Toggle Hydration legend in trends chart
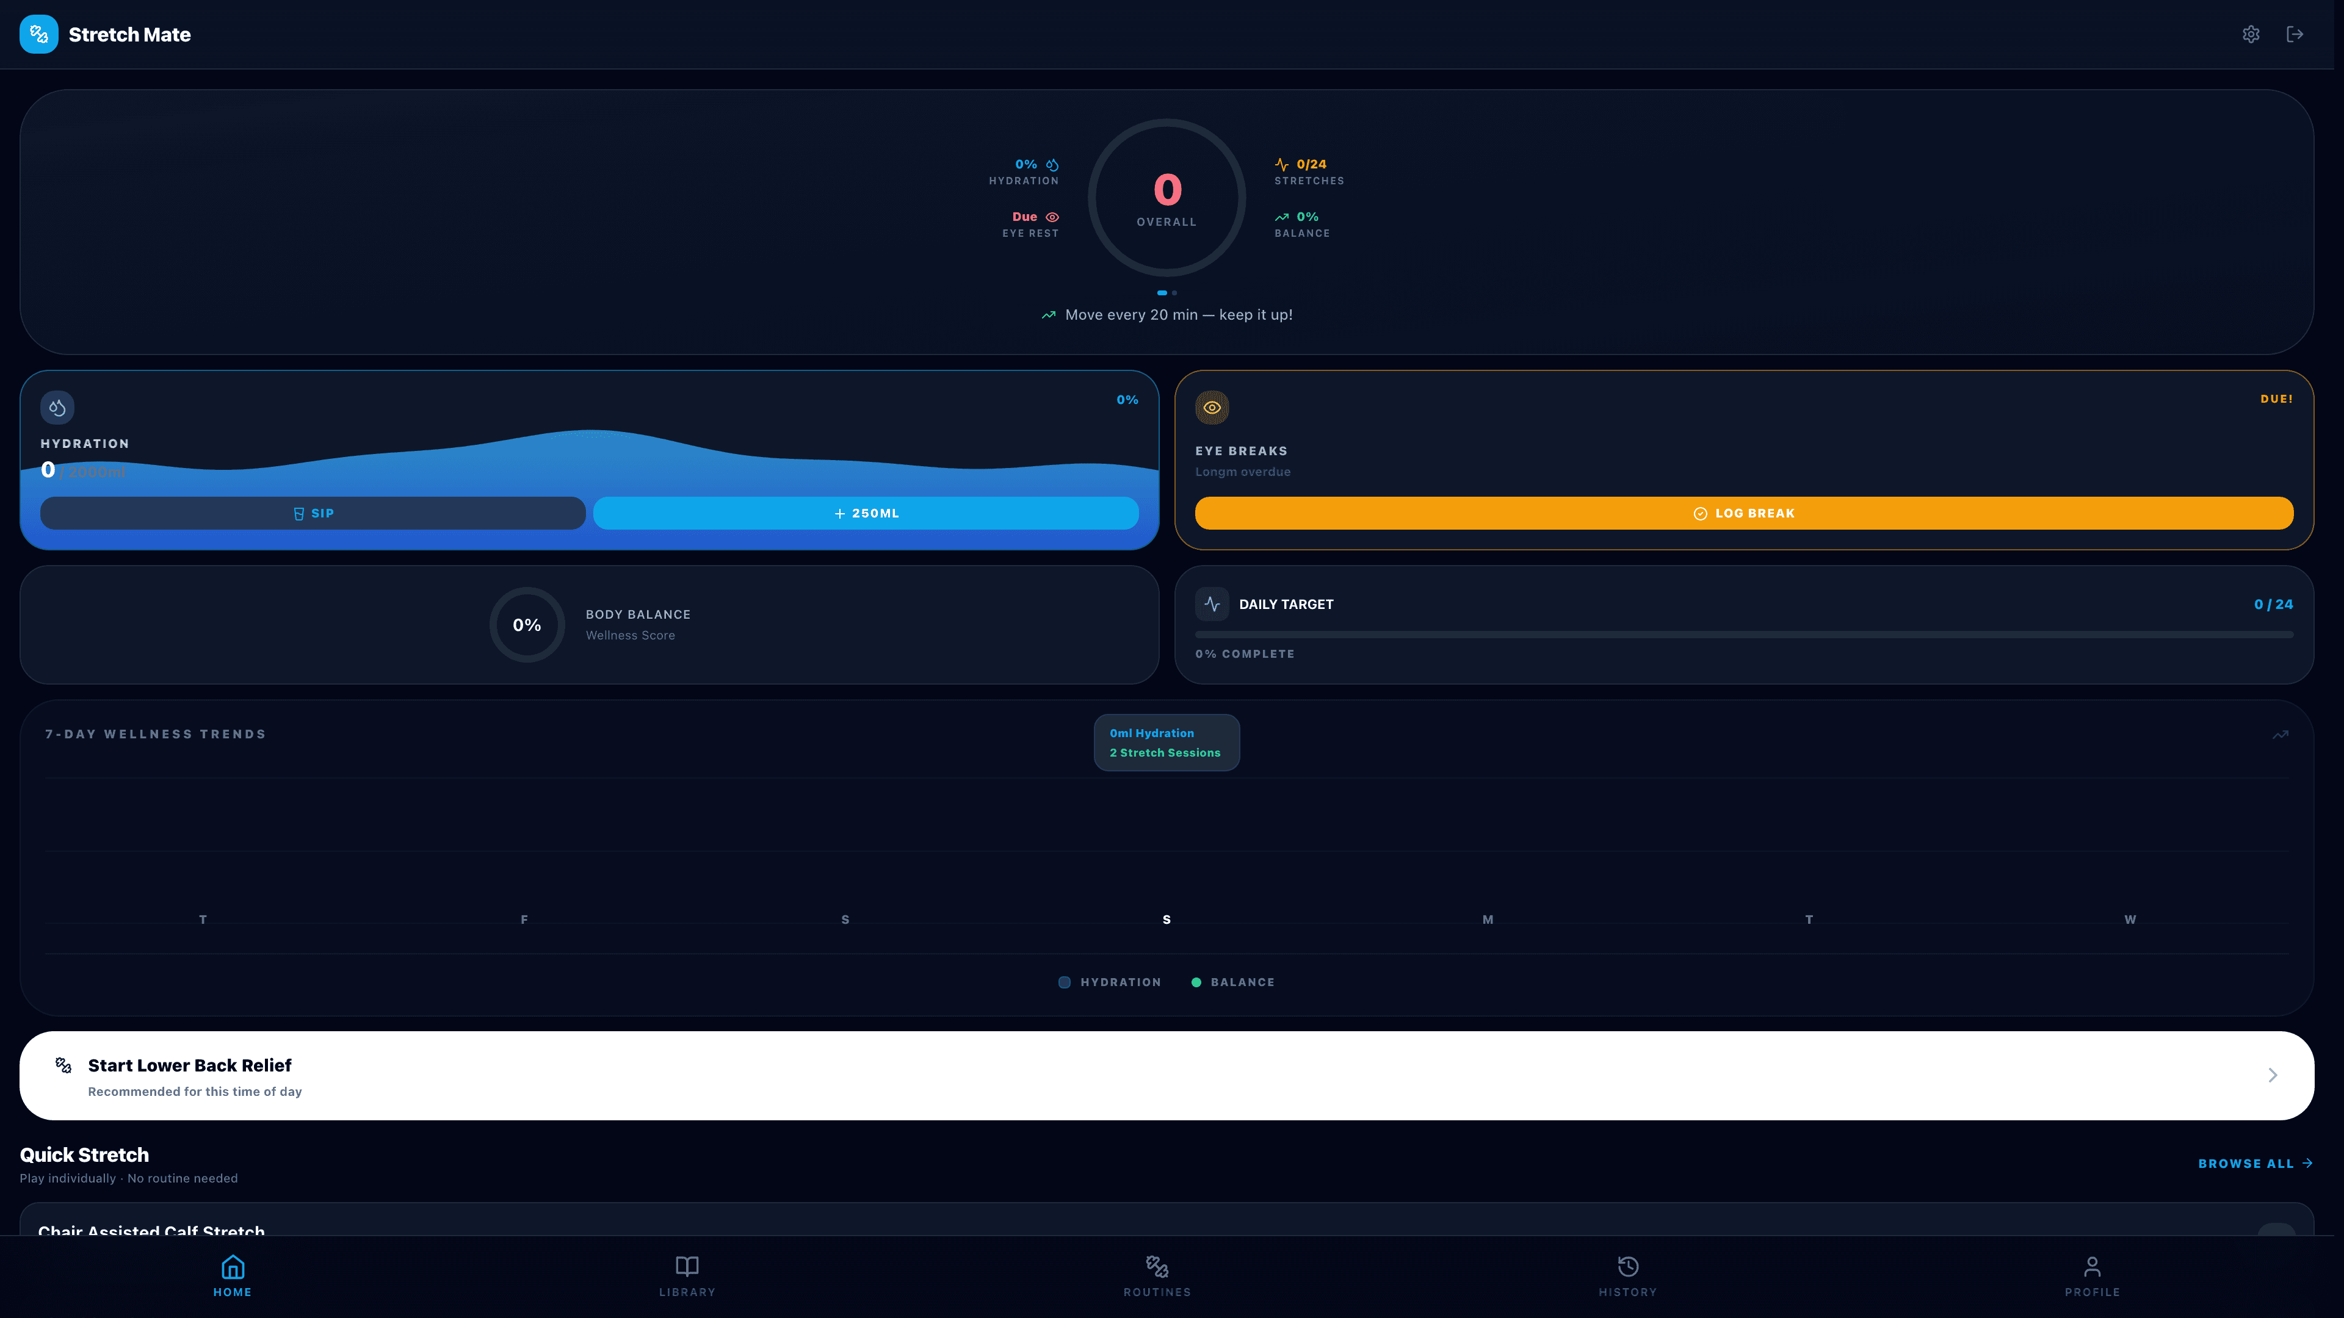Screen dimensions: 2344x1318 (1110, 982)
